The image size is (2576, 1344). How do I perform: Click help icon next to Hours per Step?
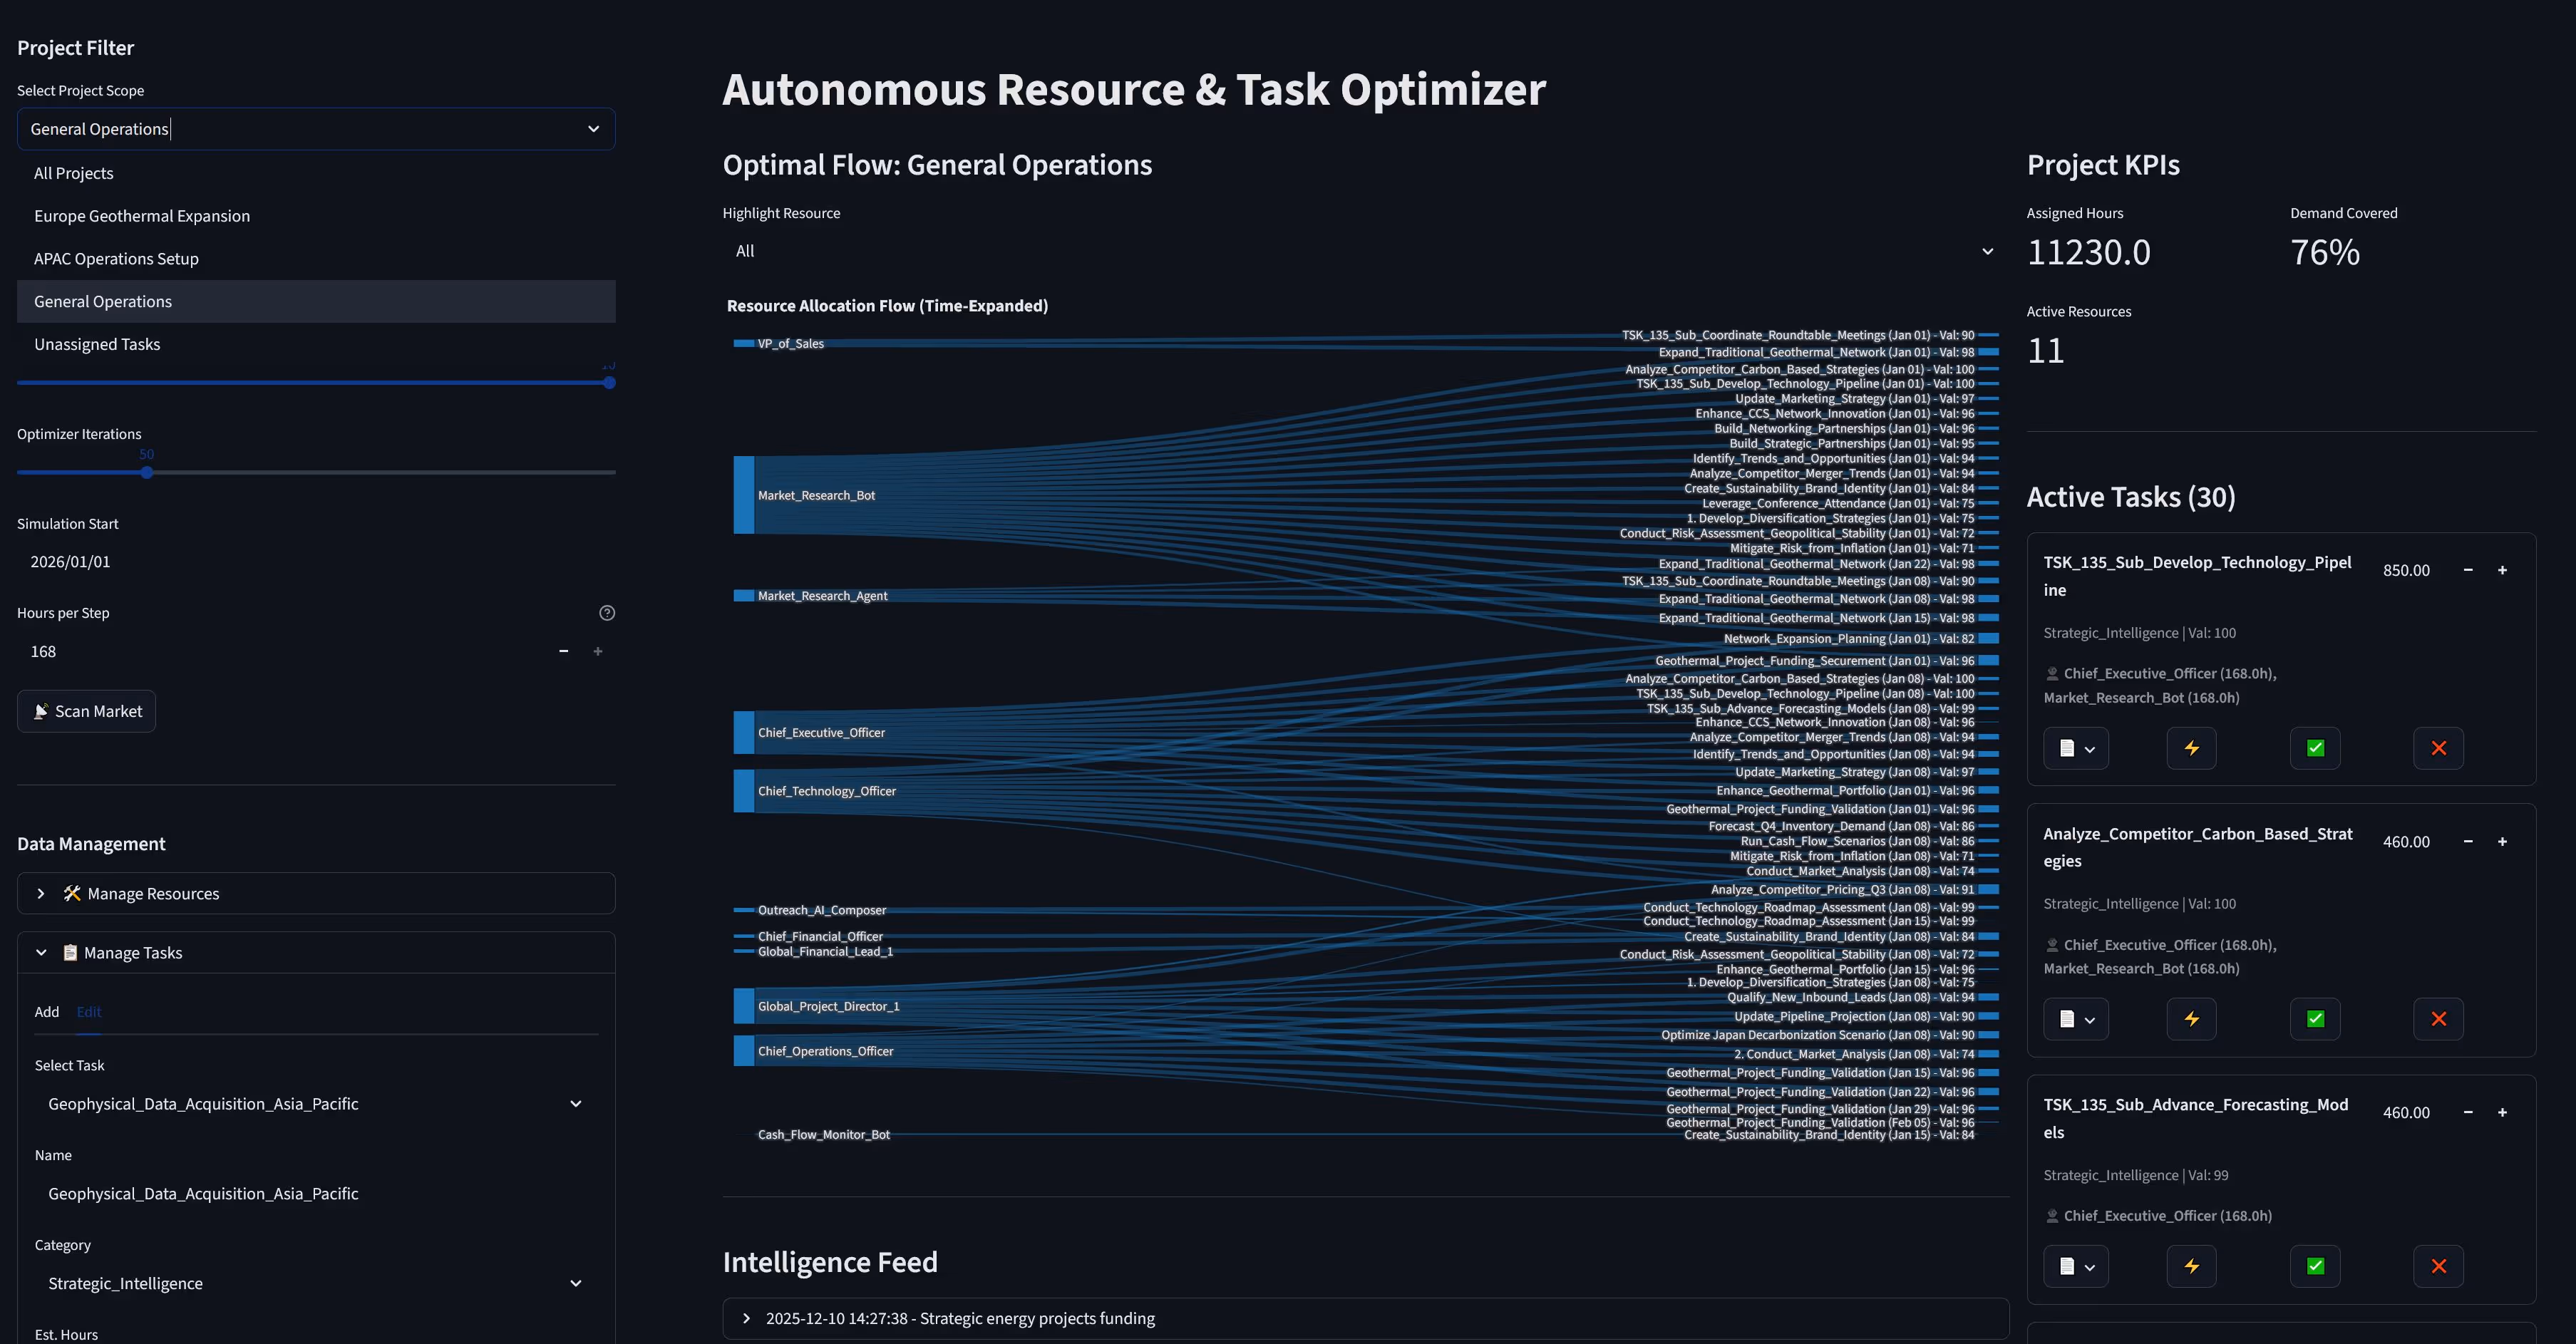pos(606,613)
